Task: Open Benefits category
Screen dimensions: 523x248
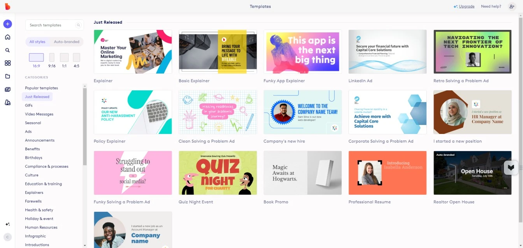Action: 32,149
